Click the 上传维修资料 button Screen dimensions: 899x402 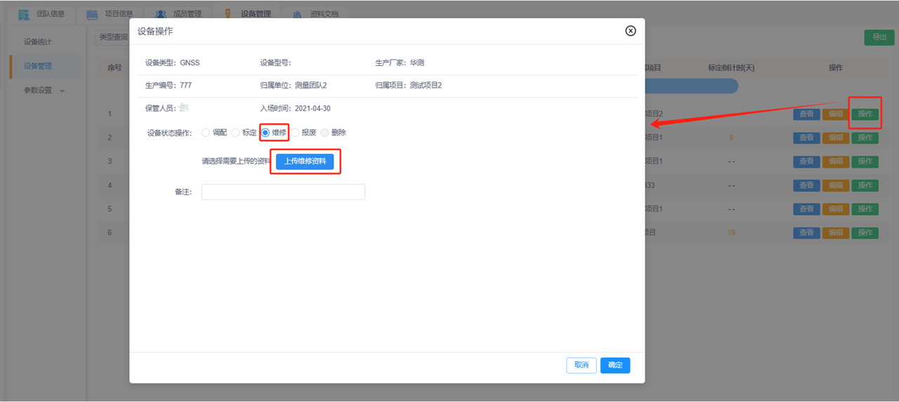(x=305, y=161)
